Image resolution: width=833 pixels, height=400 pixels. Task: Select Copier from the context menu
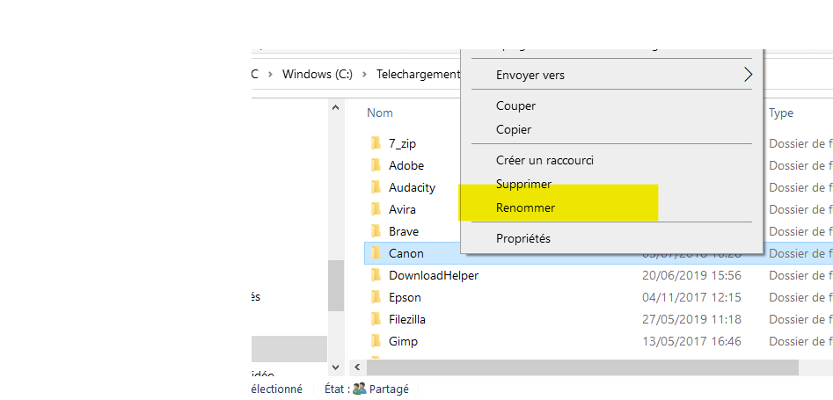tap(514, 129)
